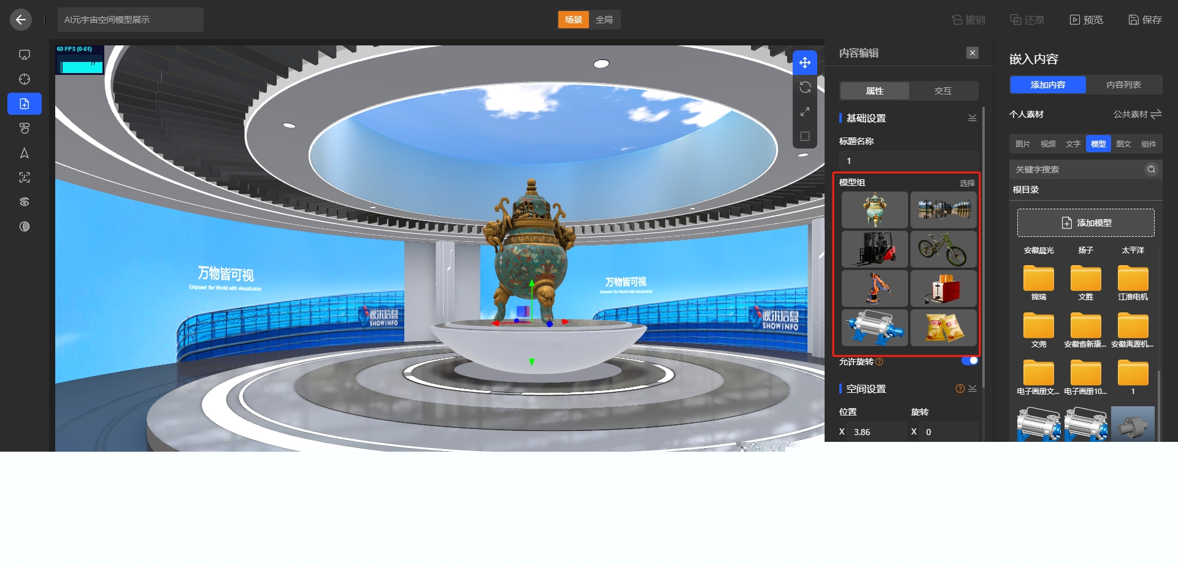
Task: Collapse the 基础设置 settings section
Action: click(x=972, y=117)
